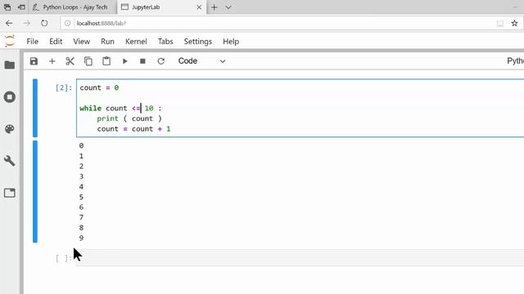This screenshot has height=294, width=524.
Task: Bookmark this page with the star icon
Action: tap(514, 23)
